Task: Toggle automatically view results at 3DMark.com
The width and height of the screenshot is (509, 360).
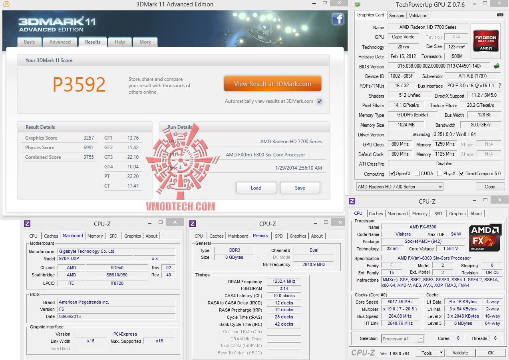Action: pos(319,101)
